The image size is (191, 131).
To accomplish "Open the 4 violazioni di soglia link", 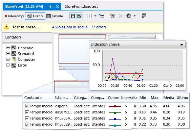I will 70,27.
